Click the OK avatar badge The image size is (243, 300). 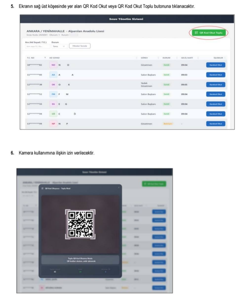53,85
